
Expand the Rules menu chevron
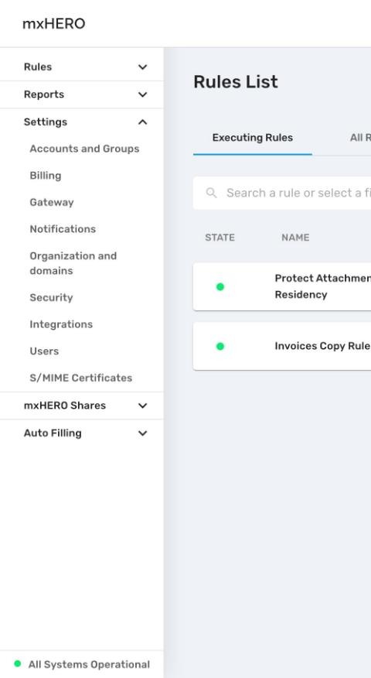142,67
